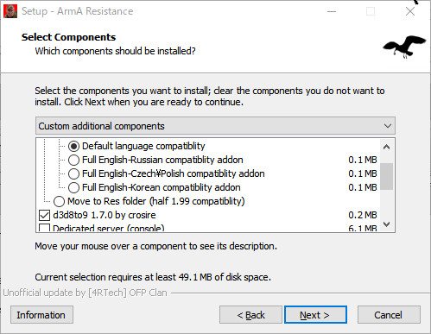Select Default language compatiblity radio button
Image resolution: width=431 pixels, height=334 pixels.
(x=73, y=146)
